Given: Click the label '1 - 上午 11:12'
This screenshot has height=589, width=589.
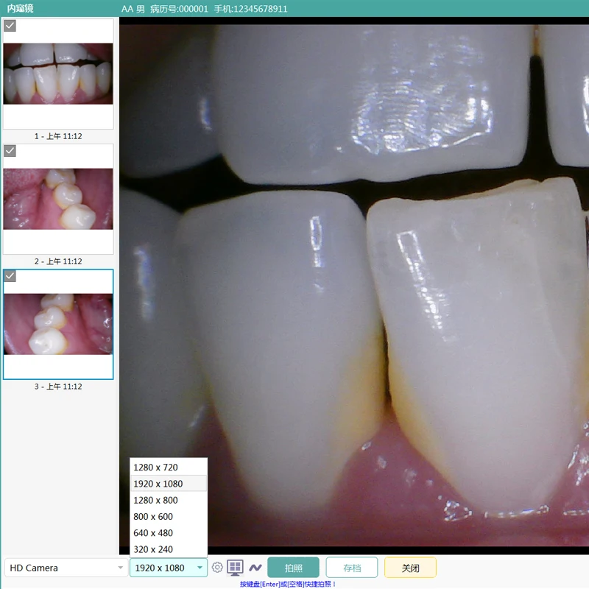Looking at the screenshot, I should (x=58, y=136).
